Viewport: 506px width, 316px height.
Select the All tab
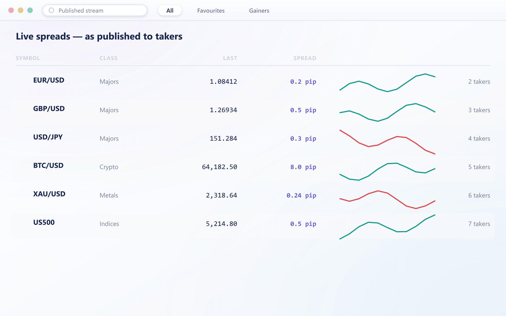click(x=170, y=11)
